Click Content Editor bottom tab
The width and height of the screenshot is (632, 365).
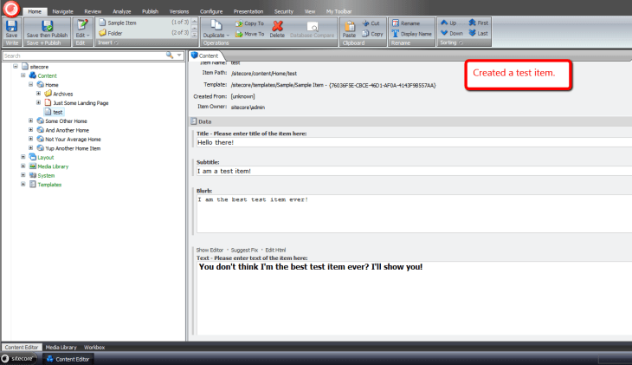[x=22, y=348]
